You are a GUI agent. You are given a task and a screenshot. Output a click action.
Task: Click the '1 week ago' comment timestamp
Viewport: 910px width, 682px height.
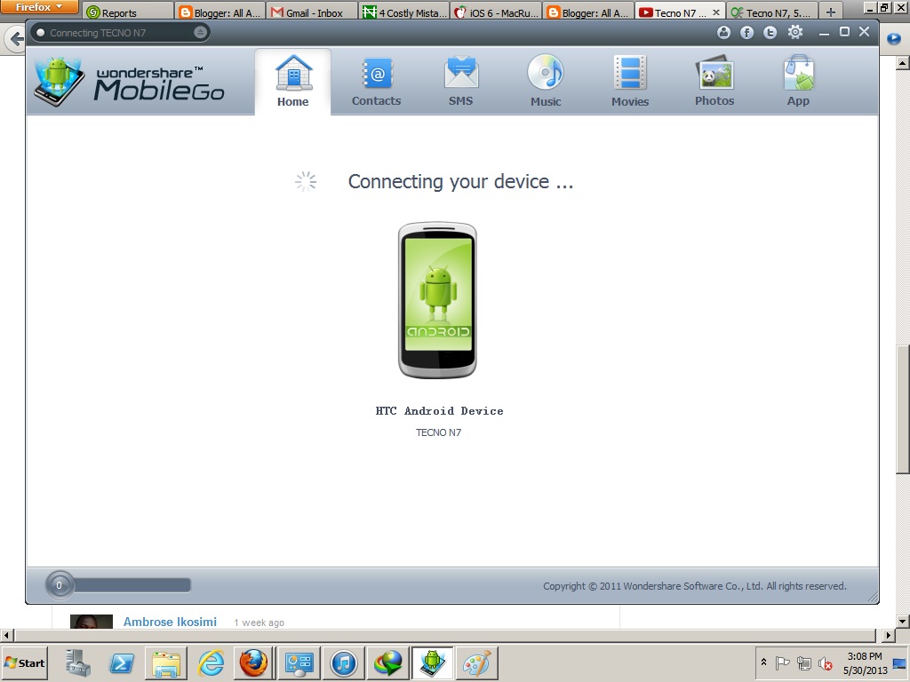pos(259,623)
